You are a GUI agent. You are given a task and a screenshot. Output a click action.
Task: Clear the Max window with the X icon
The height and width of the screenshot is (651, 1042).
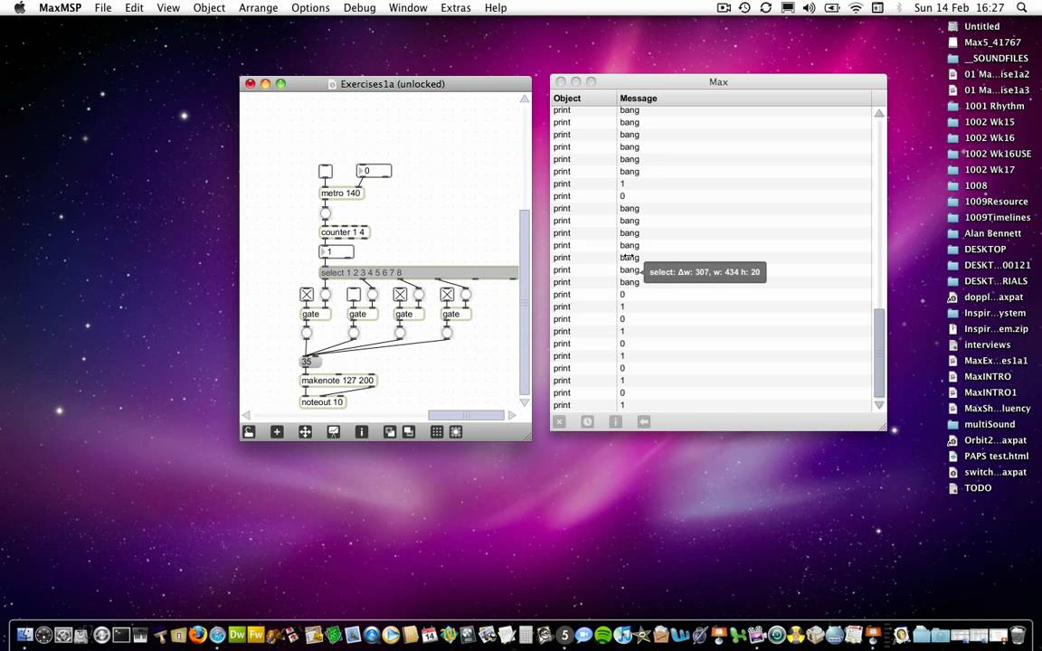point(560,422)
